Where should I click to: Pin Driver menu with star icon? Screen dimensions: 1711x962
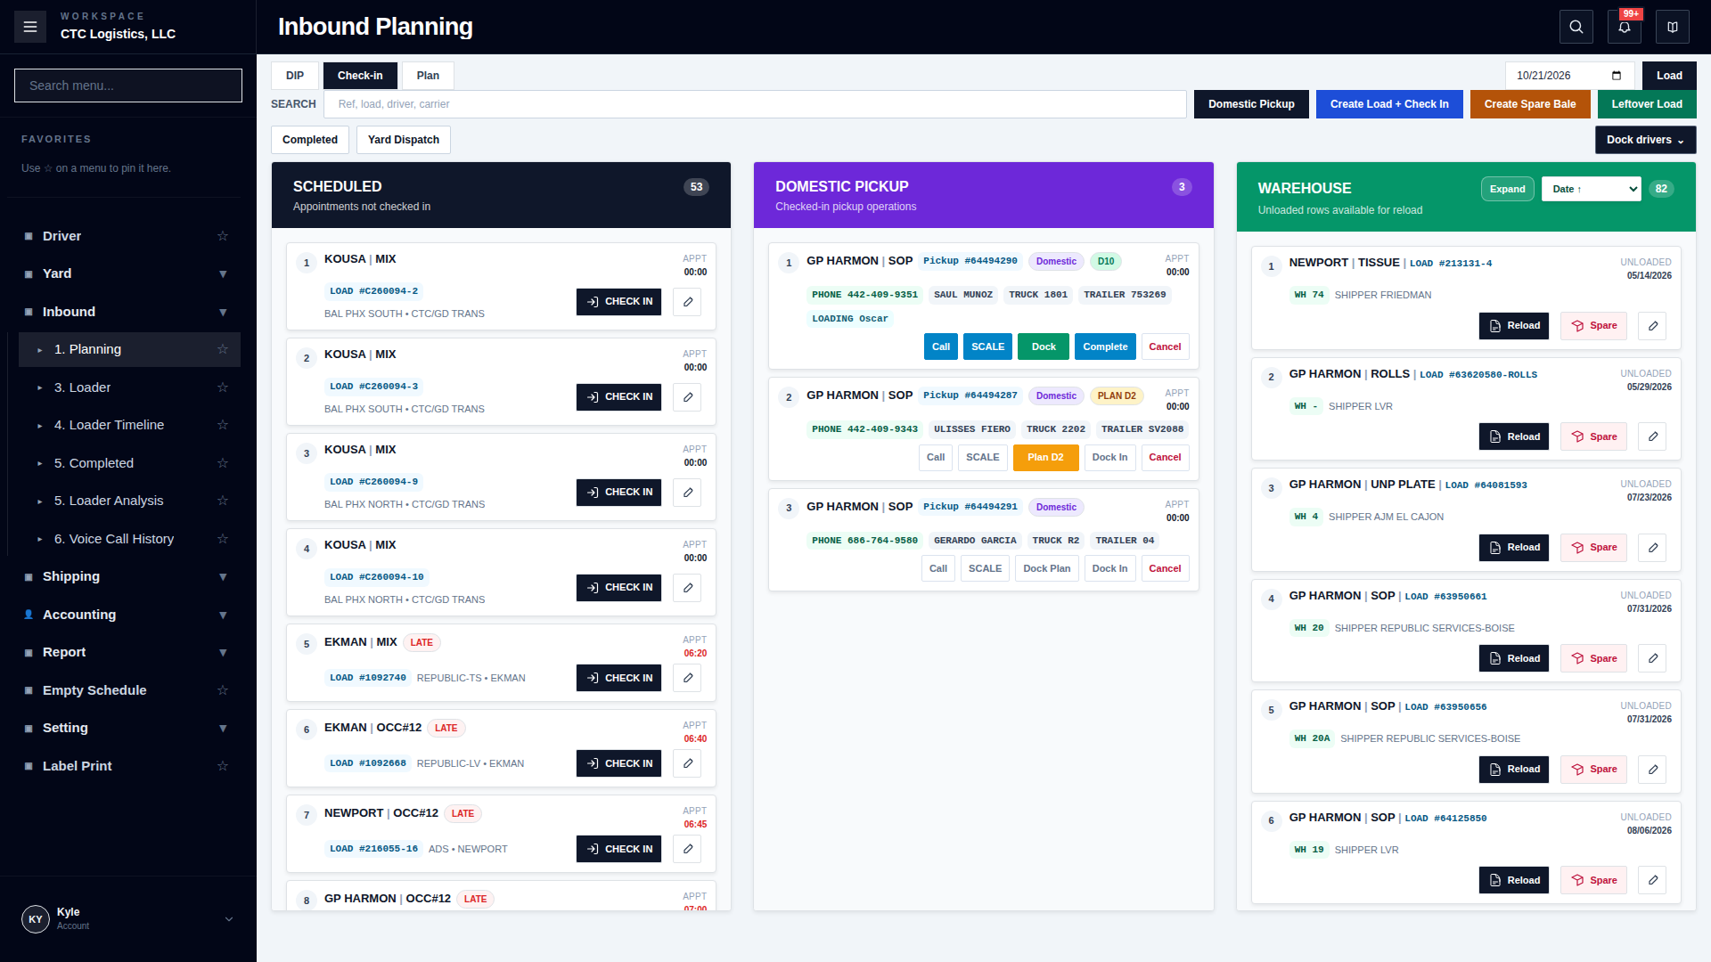(x=223, y=236)
